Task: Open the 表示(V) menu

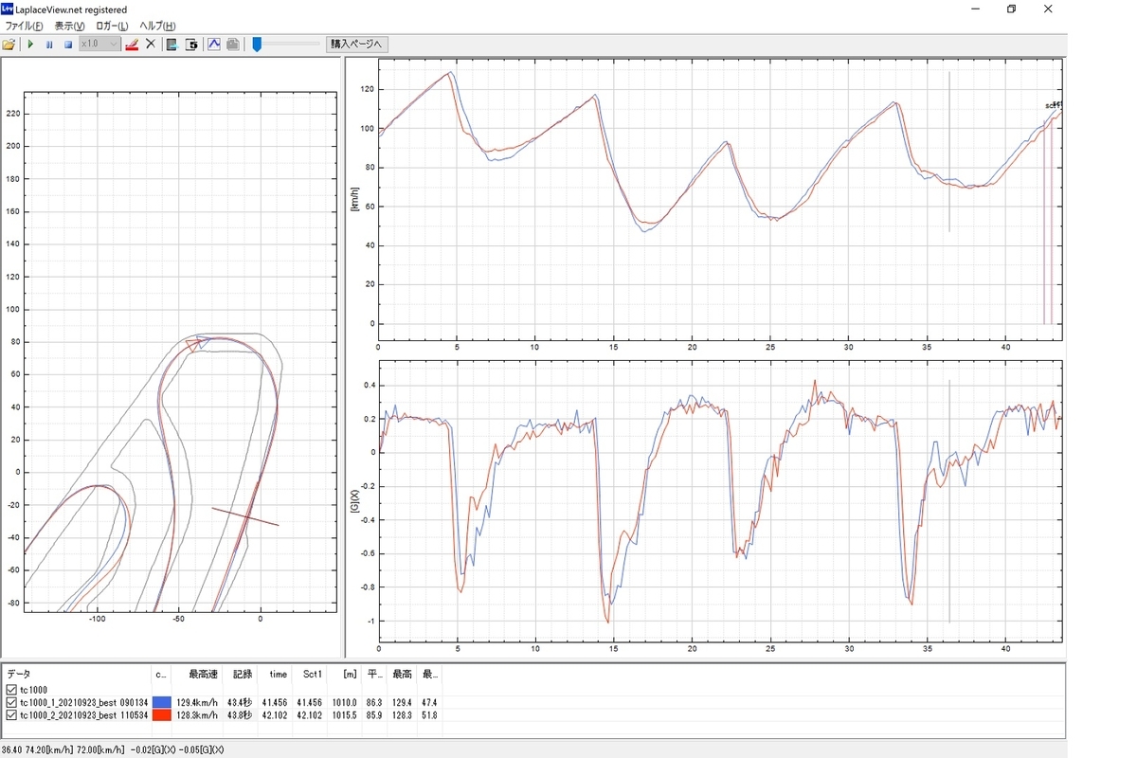Action: 69,26
